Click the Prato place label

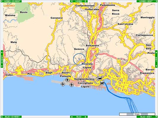pos(151,53)
